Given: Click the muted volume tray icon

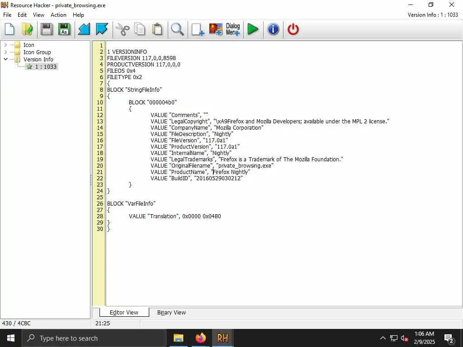Looking at the screenshot, I should (x=405, y=338).
